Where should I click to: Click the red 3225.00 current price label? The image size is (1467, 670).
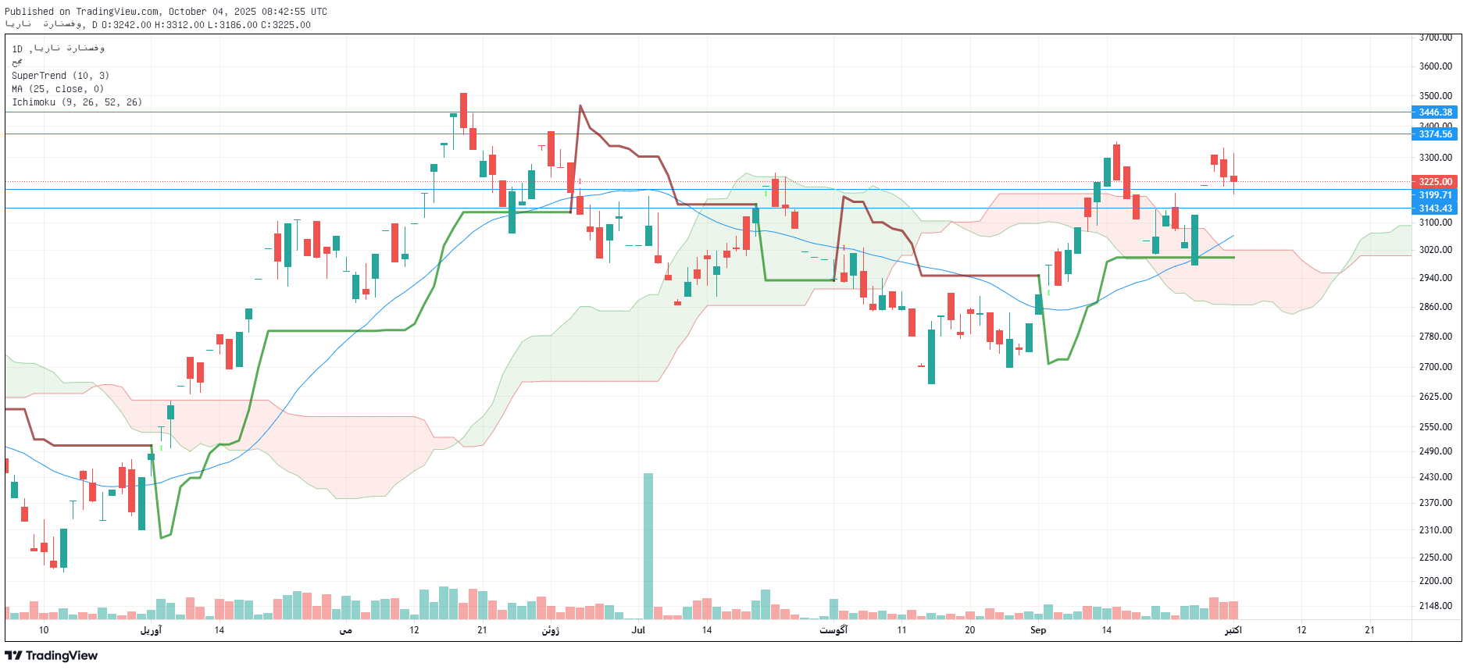pos(1435,182)
